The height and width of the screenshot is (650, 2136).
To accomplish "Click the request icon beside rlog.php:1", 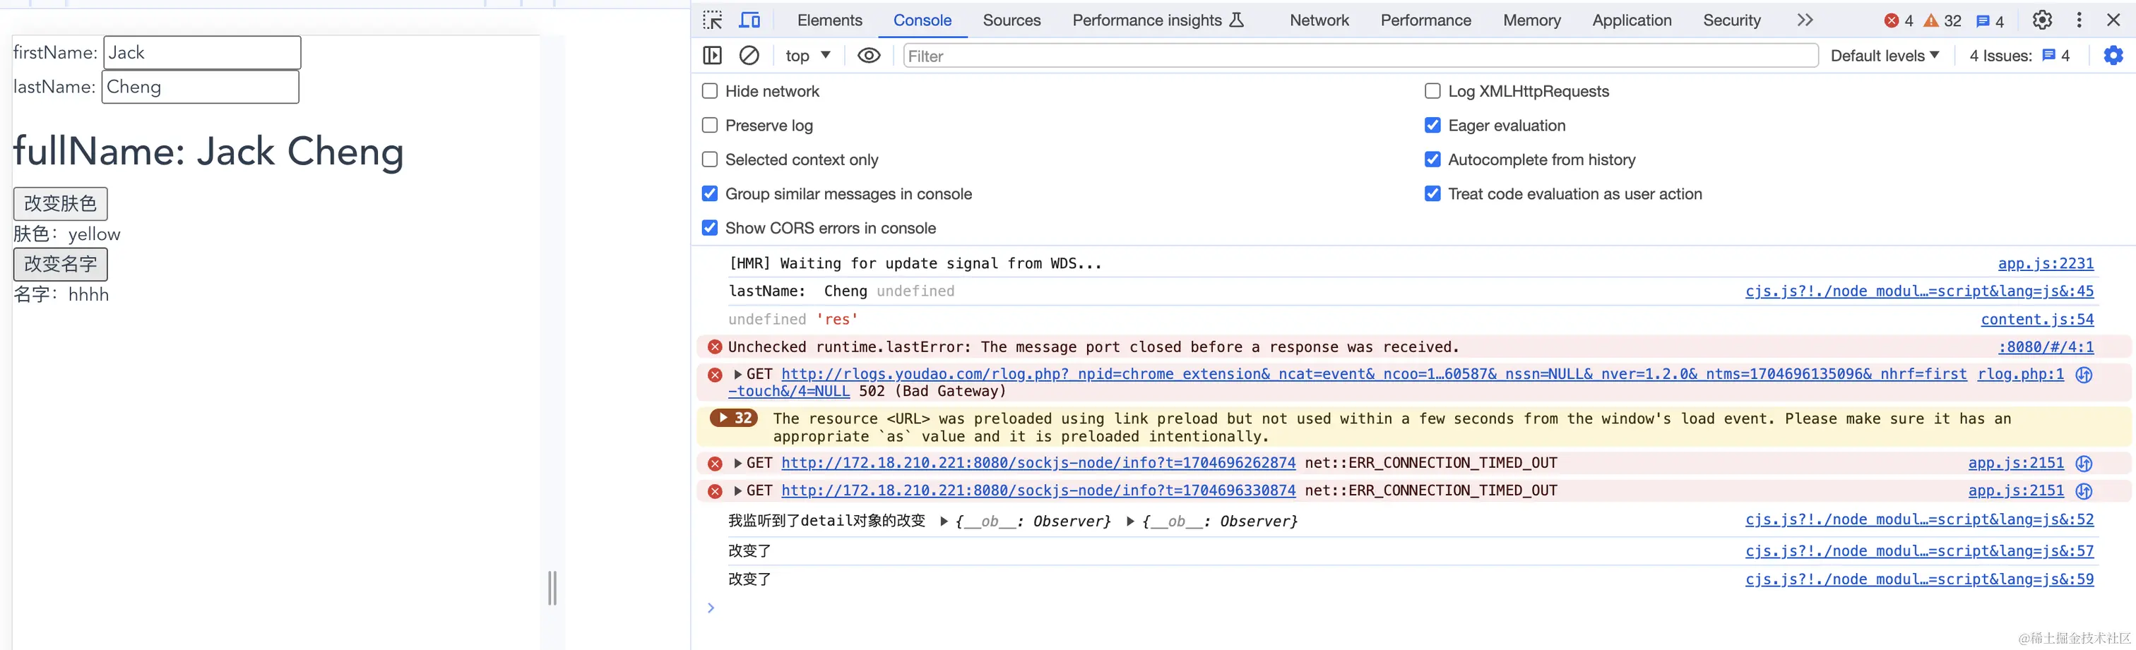I will tap(2084, 374).
